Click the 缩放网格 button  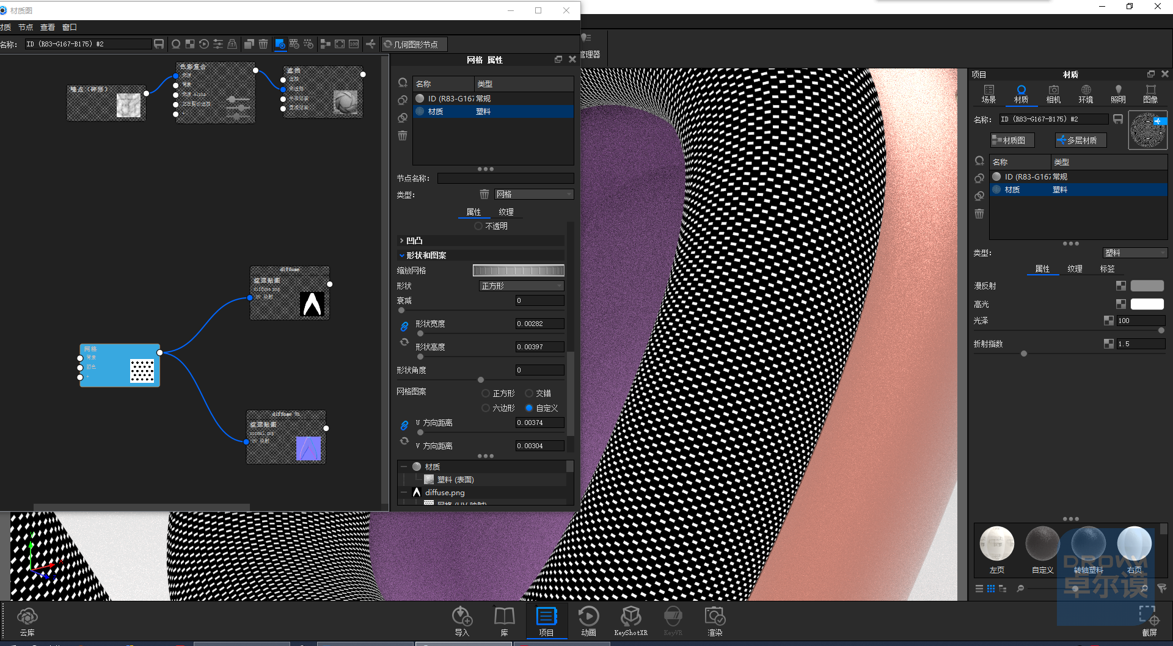pos(518,270)
